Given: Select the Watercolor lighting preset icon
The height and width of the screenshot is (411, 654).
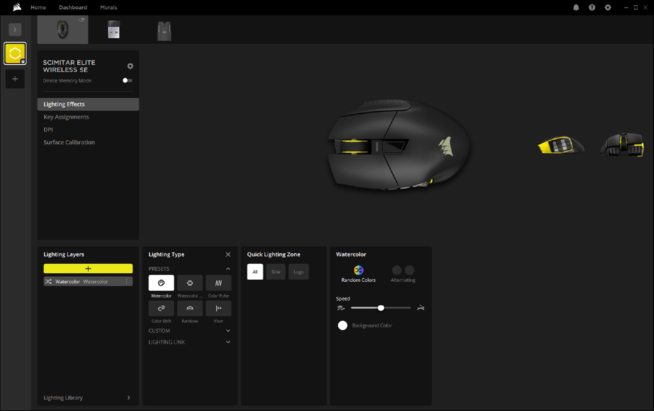Looking at the screenshot, I should tap(161, 283).
